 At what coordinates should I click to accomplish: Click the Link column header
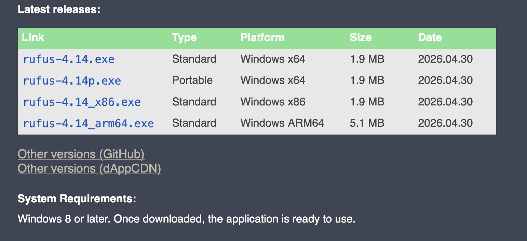coord(33,37)
